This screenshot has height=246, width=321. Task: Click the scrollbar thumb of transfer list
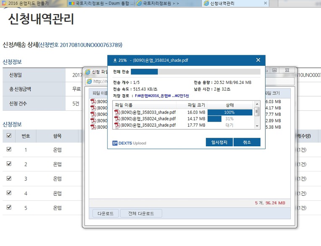tap(257, 111)
